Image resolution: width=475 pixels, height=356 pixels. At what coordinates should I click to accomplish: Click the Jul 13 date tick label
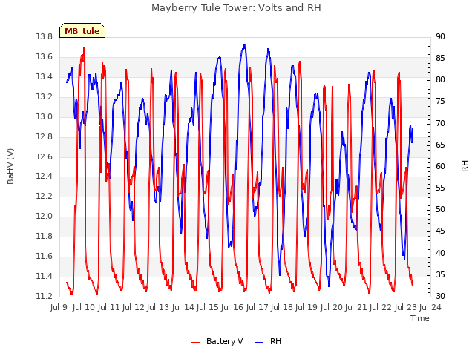[158, 307]
